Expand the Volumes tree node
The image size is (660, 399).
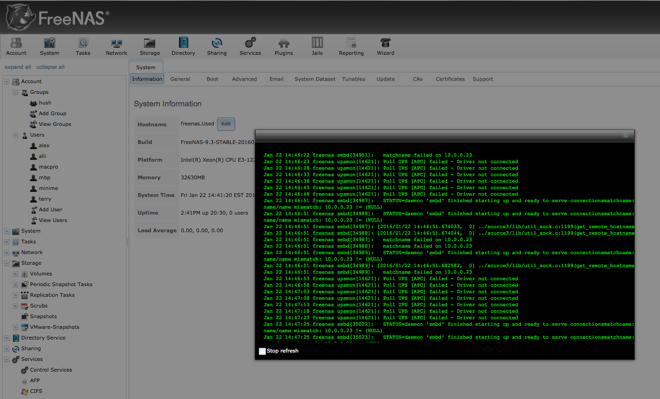pos(15,274)
